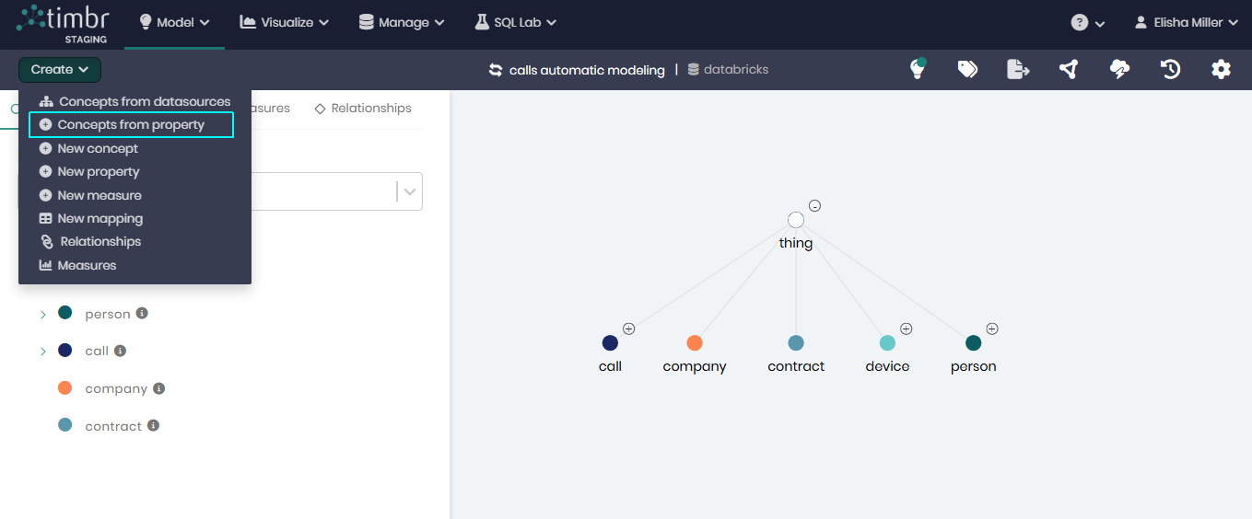Click the graph nodes icon in toolbar

click(x=1069, y=69)
